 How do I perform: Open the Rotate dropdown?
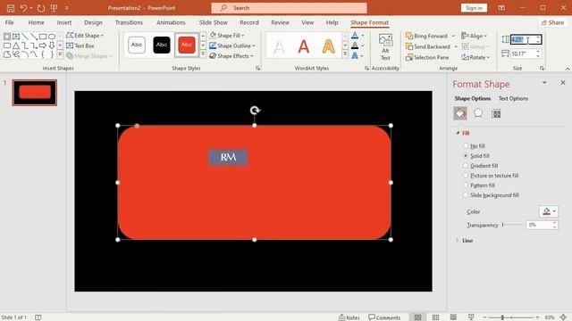(x=475, y=57)
